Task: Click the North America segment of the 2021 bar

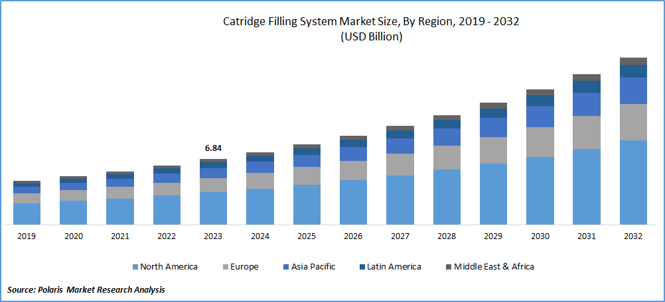Action: [x=120, y=212]
